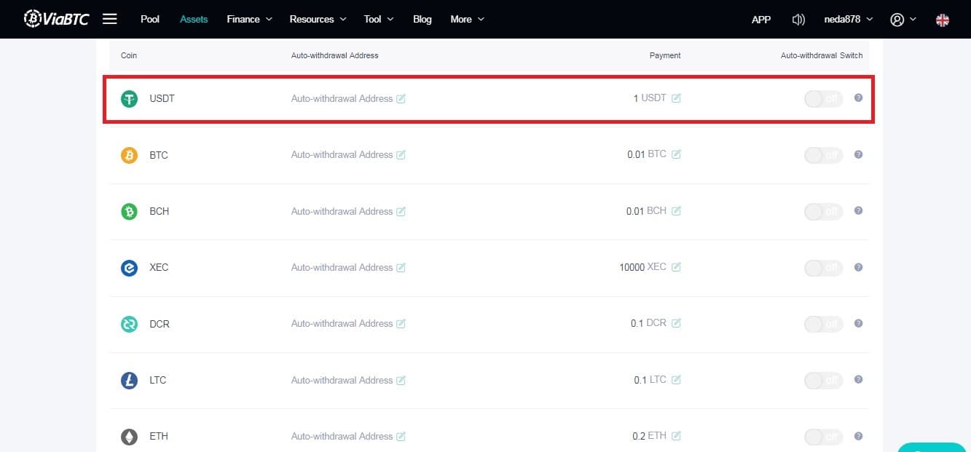
Task: Edit the 0.1 DCR payment threshold
Action: coord(676,323)
